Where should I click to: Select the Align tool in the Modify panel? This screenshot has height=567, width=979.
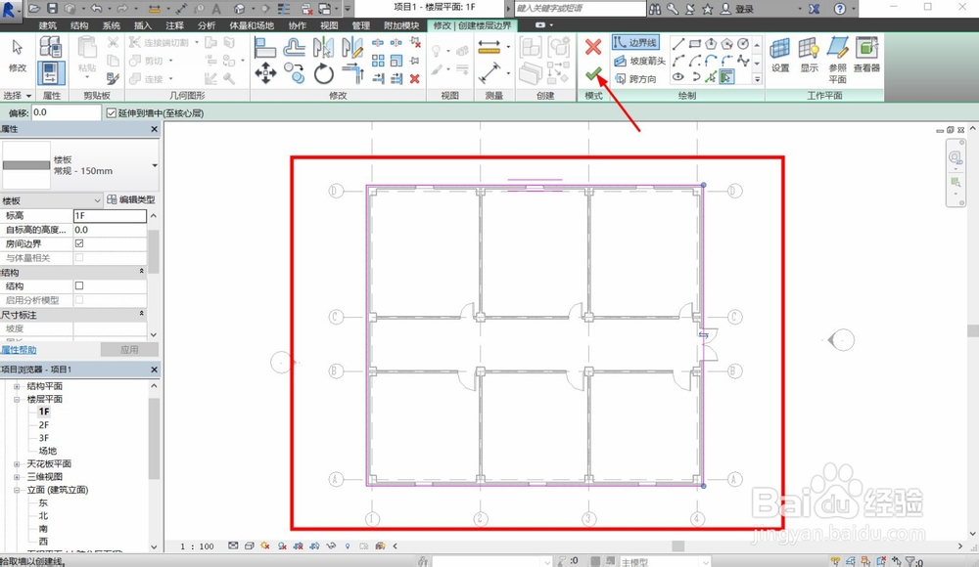[264, 47]
